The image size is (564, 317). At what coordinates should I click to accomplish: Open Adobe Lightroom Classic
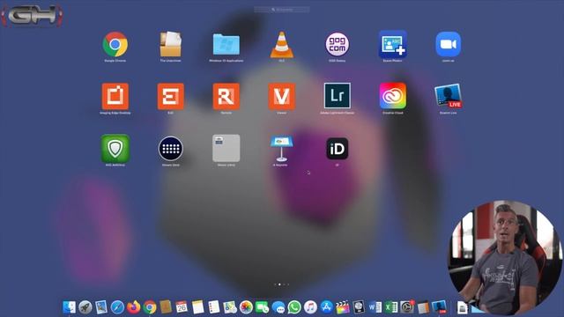pyautogui.click(x=337, y=96)
